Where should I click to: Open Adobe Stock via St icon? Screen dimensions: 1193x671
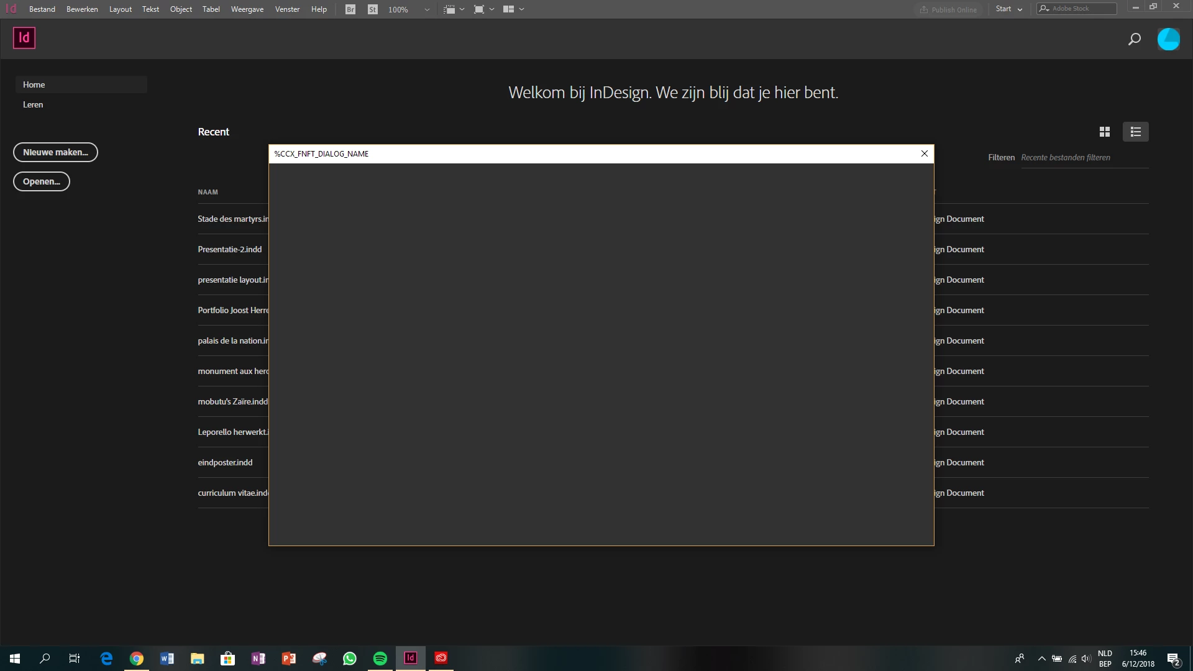coord(372,9)
